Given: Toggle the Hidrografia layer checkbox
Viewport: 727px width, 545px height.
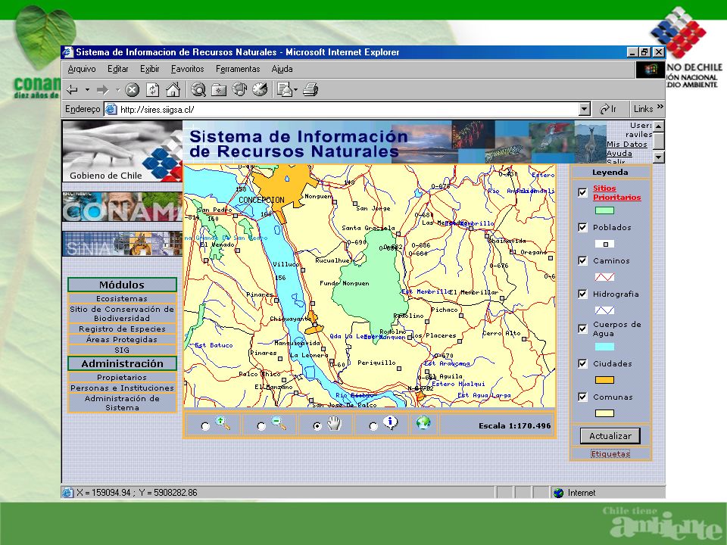Looking at the screenshot, I should [583, 294].
